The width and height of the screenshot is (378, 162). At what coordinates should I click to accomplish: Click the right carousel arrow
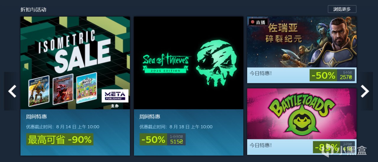point(365,91)
